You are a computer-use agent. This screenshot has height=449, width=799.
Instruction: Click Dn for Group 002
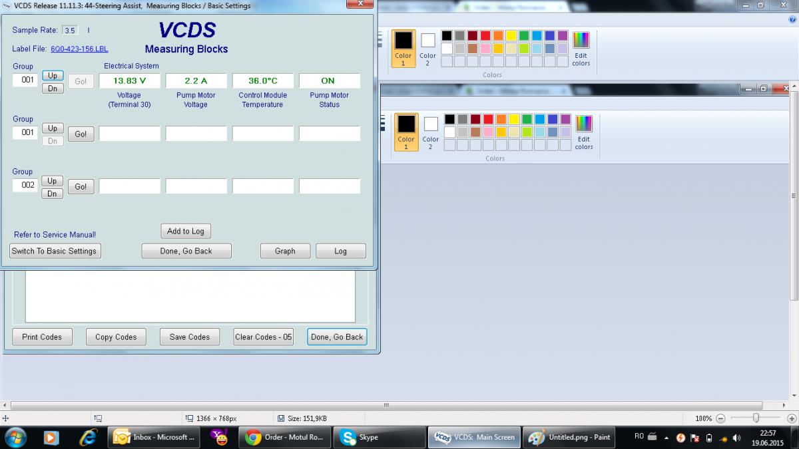pyautogui.click(x=53, y=194)
